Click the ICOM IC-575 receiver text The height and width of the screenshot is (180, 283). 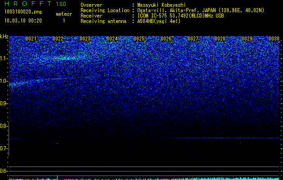[x=180, y=16]
